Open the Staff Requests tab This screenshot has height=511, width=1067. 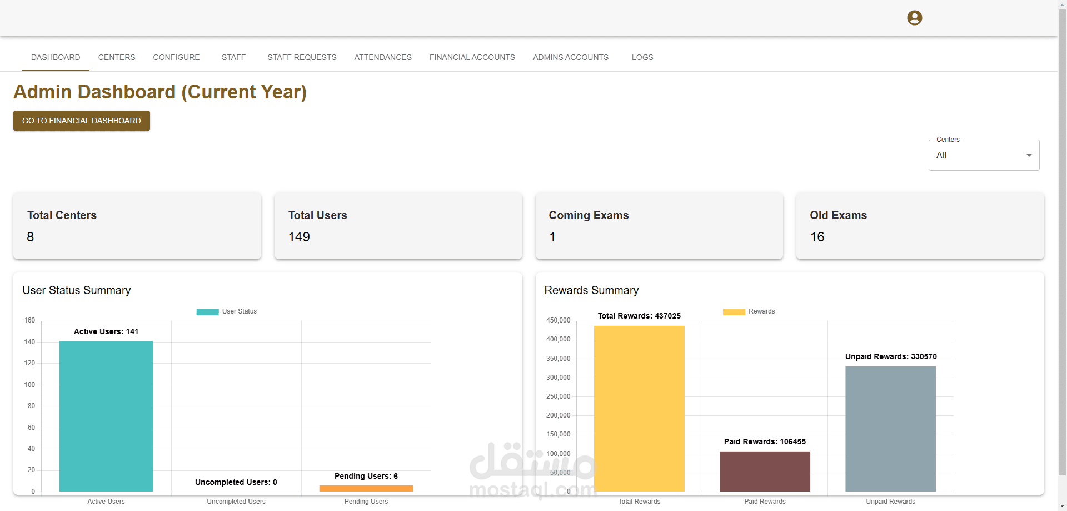[302, 57]
